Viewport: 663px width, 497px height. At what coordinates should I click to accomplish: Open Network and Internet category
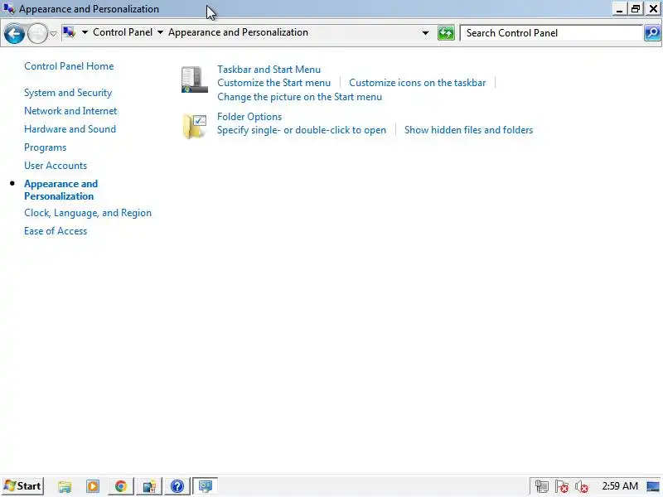click(x=70, y=111)
